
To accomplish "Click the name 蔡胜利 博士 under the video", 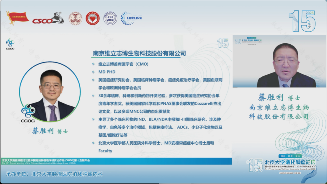I will coord(279,98).
